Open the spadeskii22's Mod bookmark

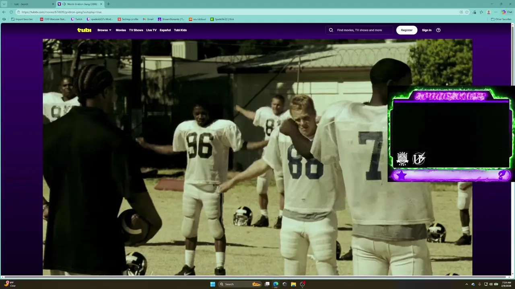point(99,19)
